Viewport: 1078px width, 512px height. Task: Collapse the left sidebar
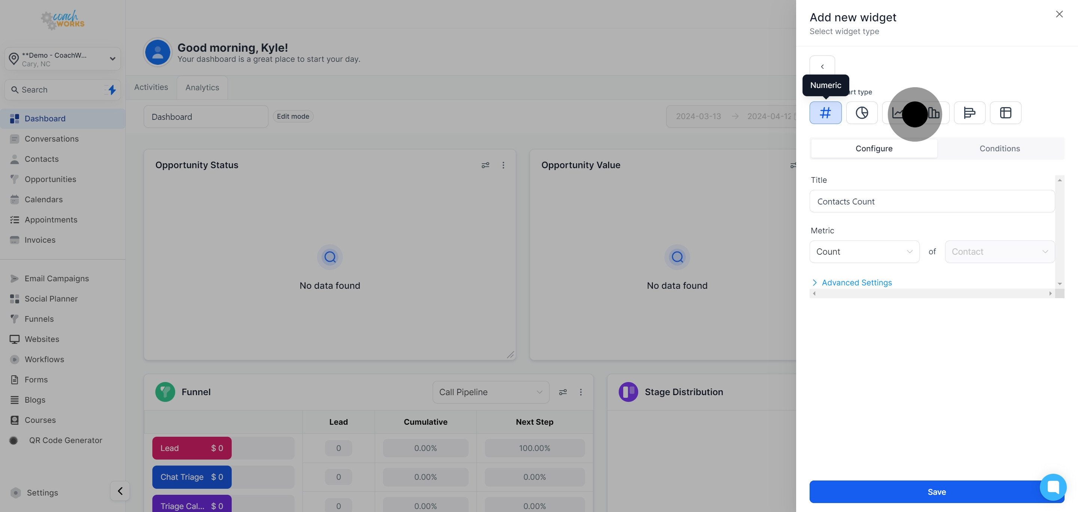[x=120, y=491]
